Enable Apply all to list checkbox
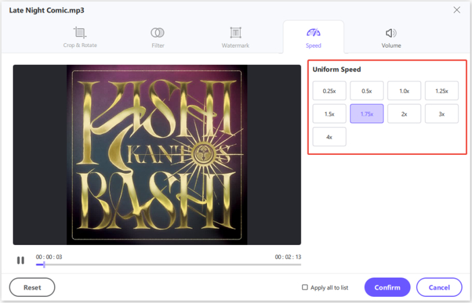472x303 pixels. tap(305, 288)
